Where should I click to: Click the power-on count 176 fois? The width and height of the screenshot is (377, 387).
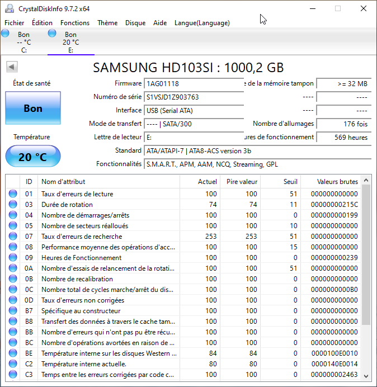coord(343,124)
